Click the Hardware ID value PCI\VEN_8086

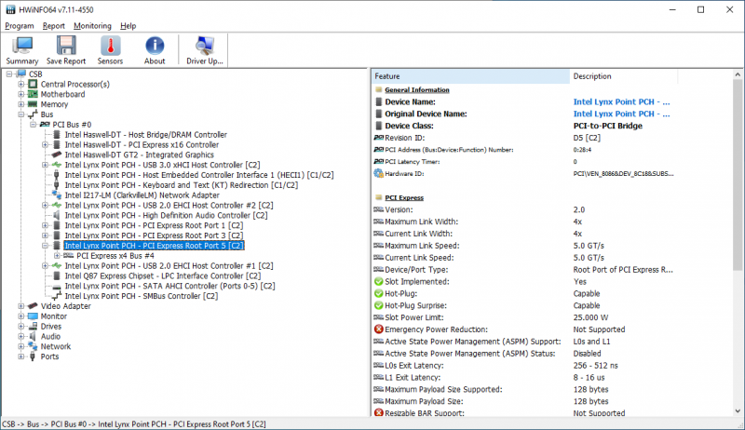coord(623,174)
